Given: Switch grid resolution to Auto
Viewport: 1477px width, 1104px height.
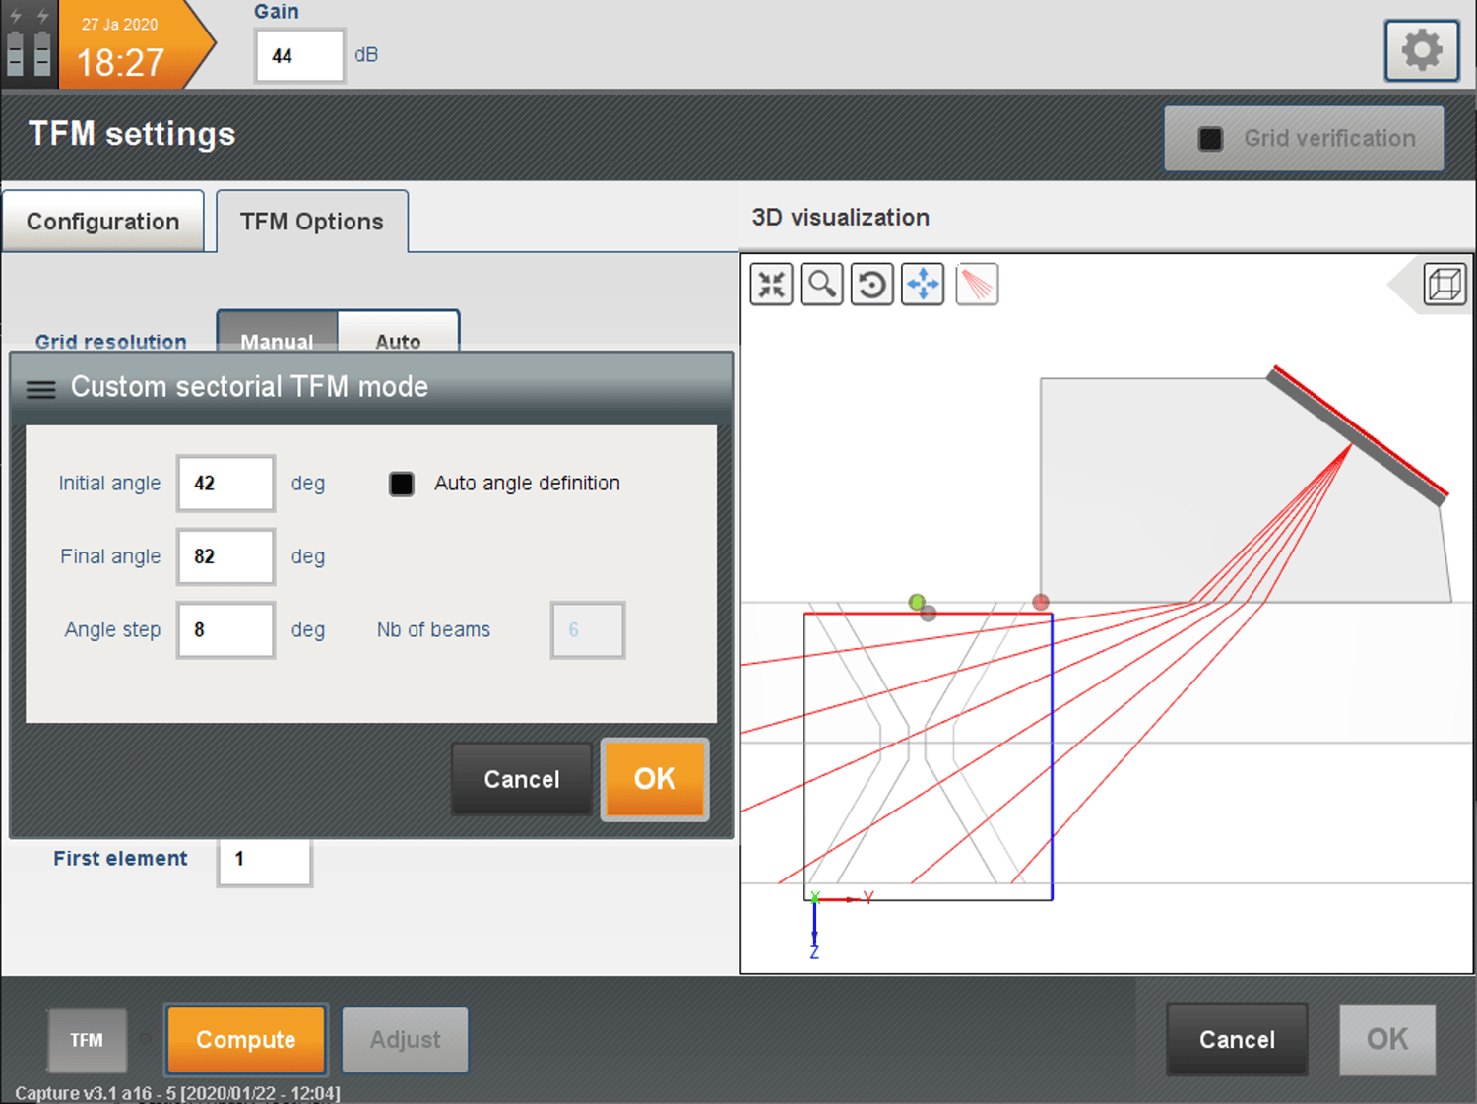Looking at the screenshot, I should (x=398, y=341).
